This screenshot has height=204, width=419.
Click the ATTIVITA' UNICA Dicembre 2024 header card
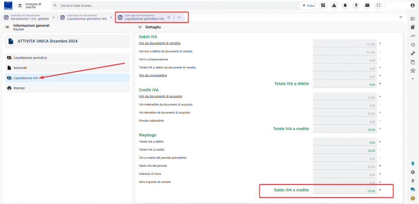point(67,41)
